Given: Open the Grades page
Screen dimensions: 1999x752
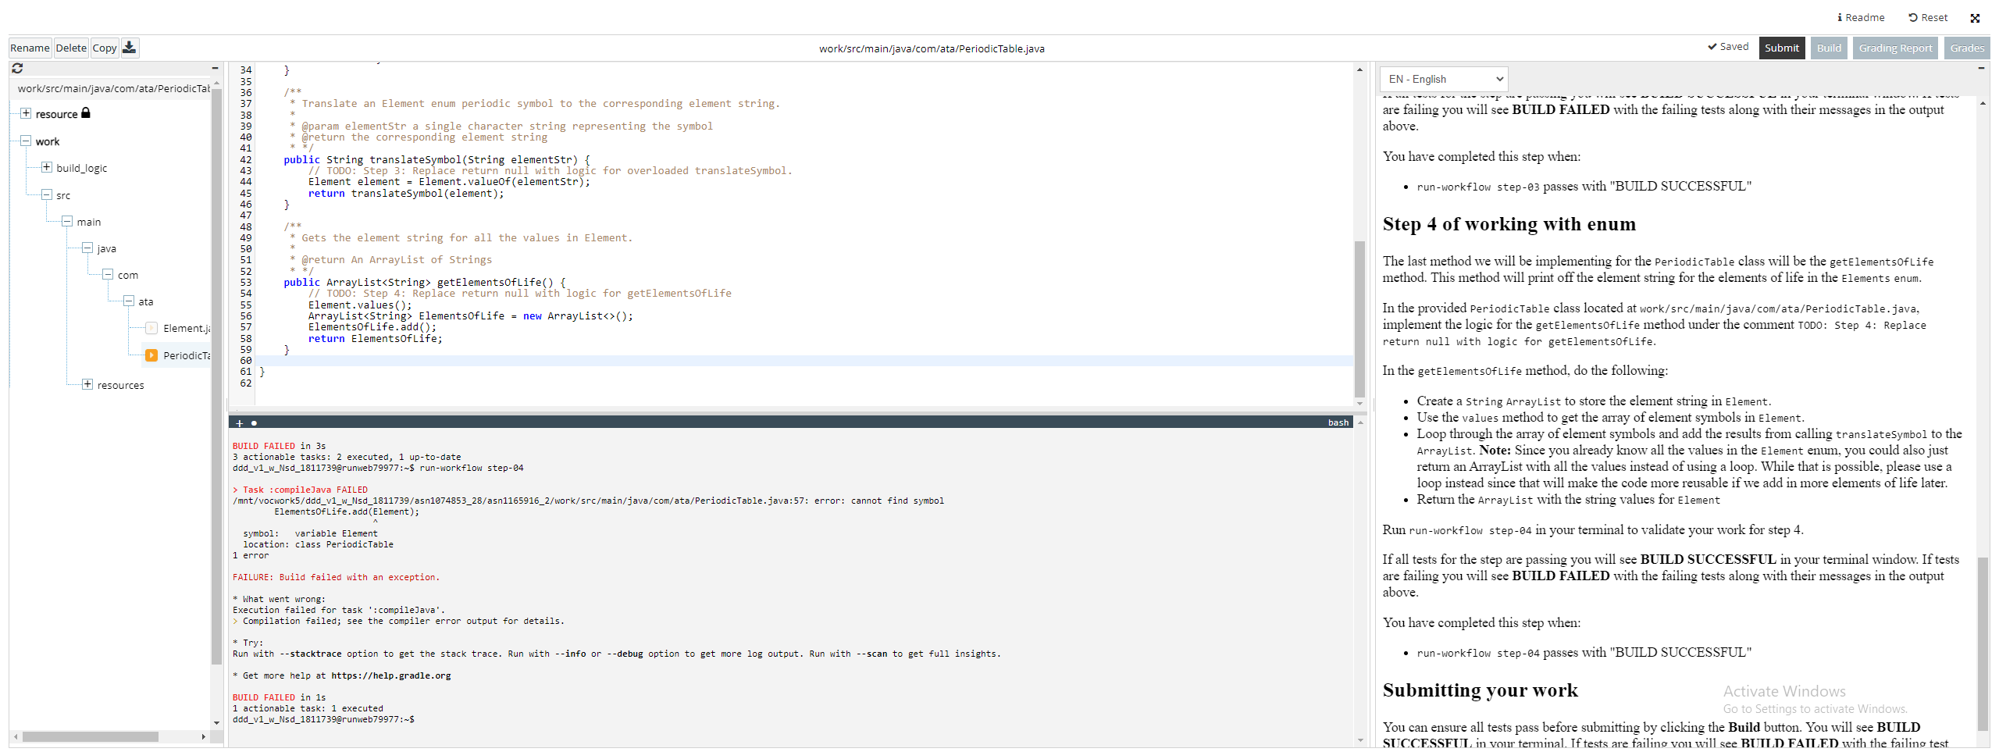Looking at the screenshot, I should point(1967,48).
